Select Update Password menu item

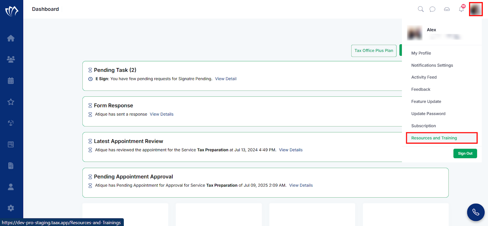(428, 114)
